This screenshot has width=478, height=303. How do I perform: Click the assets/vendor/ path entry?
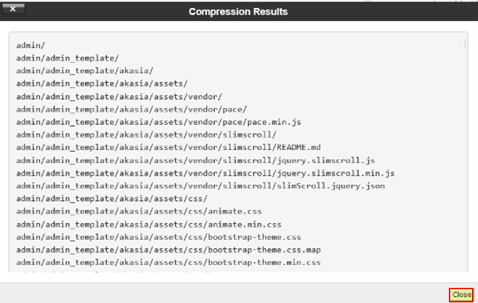[119, 96]
